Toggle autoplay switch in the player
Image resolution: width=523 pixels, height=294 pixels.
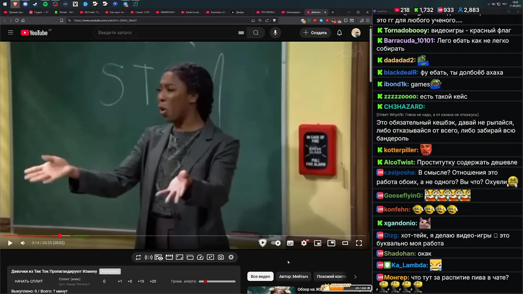[276, 243]
